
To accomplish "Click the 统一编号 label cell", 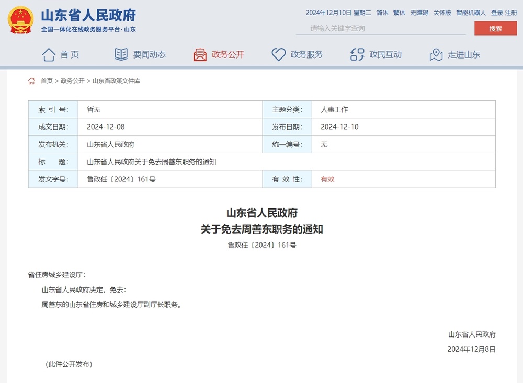I will point(287,144).
